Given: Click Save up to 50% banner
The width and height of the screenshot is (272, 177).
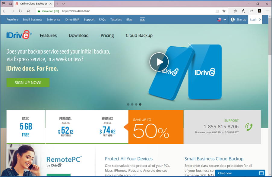Looking at the screenshot, I should [x=156, y=127].
